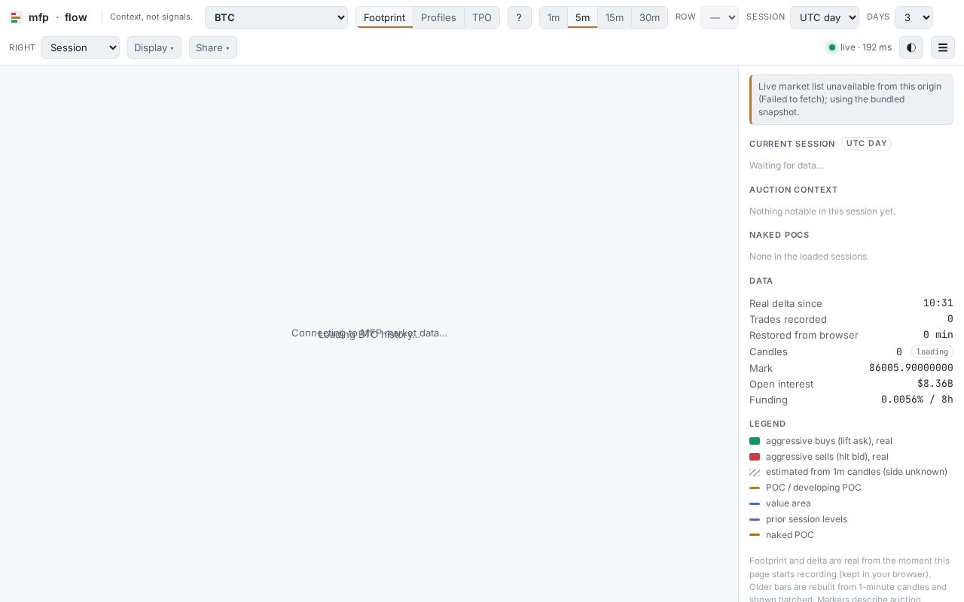Open the BTC market dropdown
This screenshot has width=964, height=602.
coord(276,17)
